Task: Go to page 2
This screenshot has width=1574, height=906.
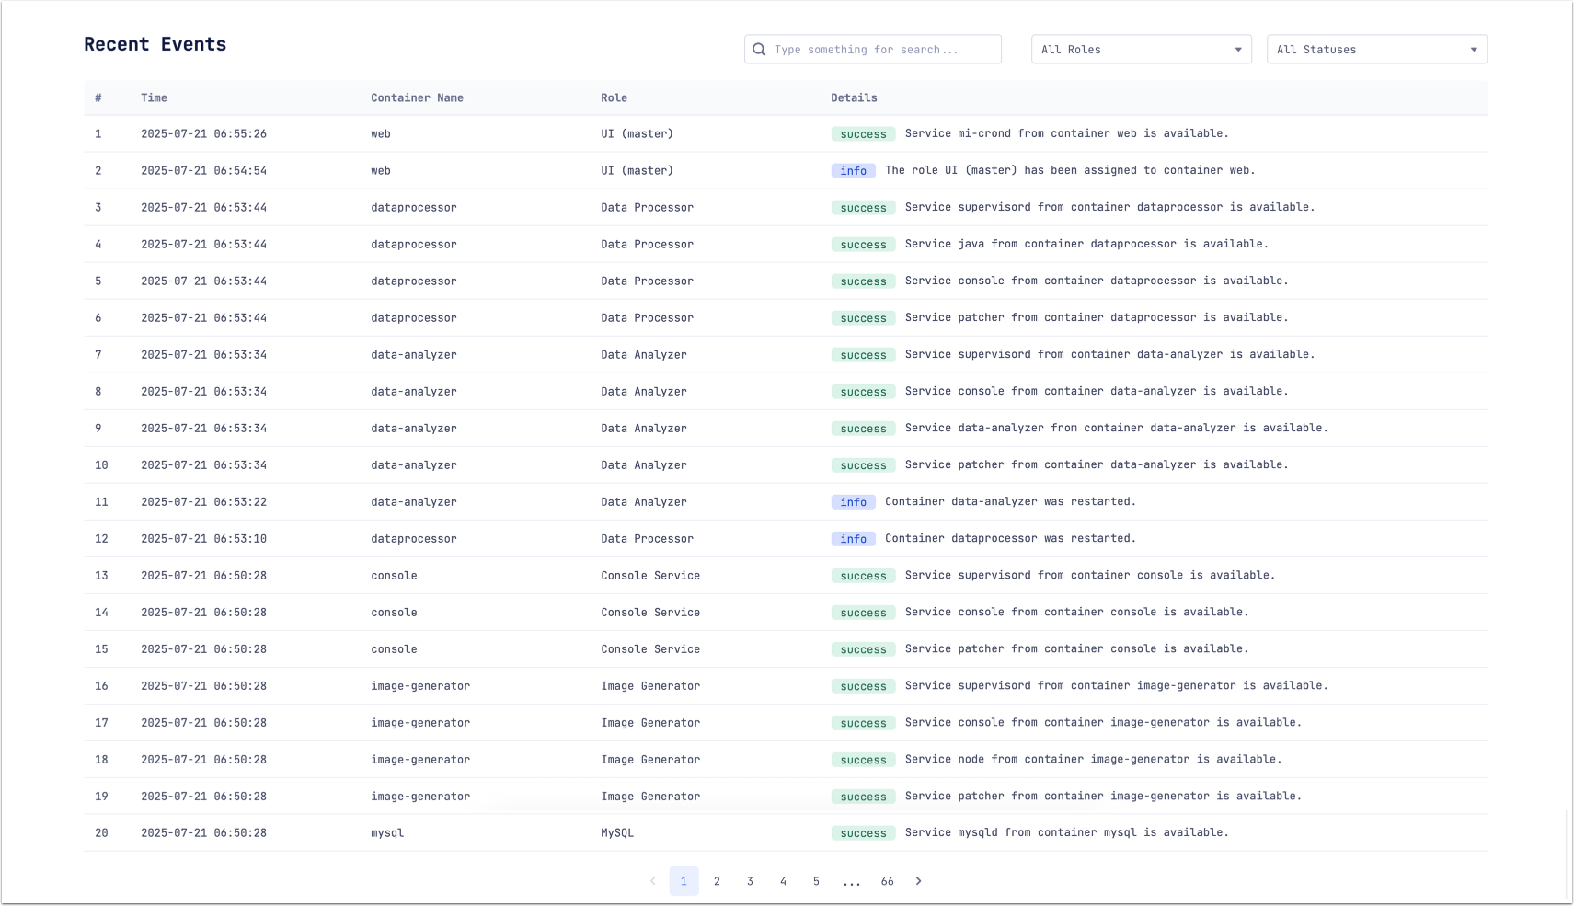Action: click(x=717, y=881)
